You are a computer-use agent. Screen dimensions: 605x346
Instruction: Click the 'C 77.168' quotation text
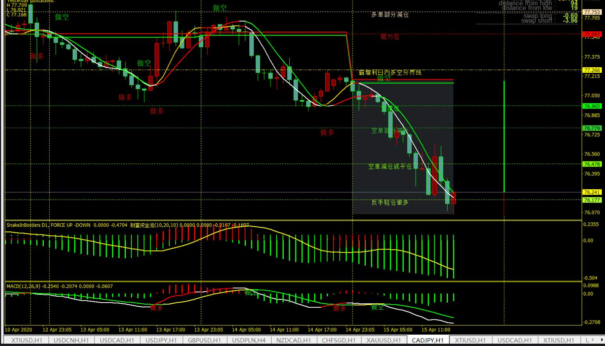[x=16, y=15]
